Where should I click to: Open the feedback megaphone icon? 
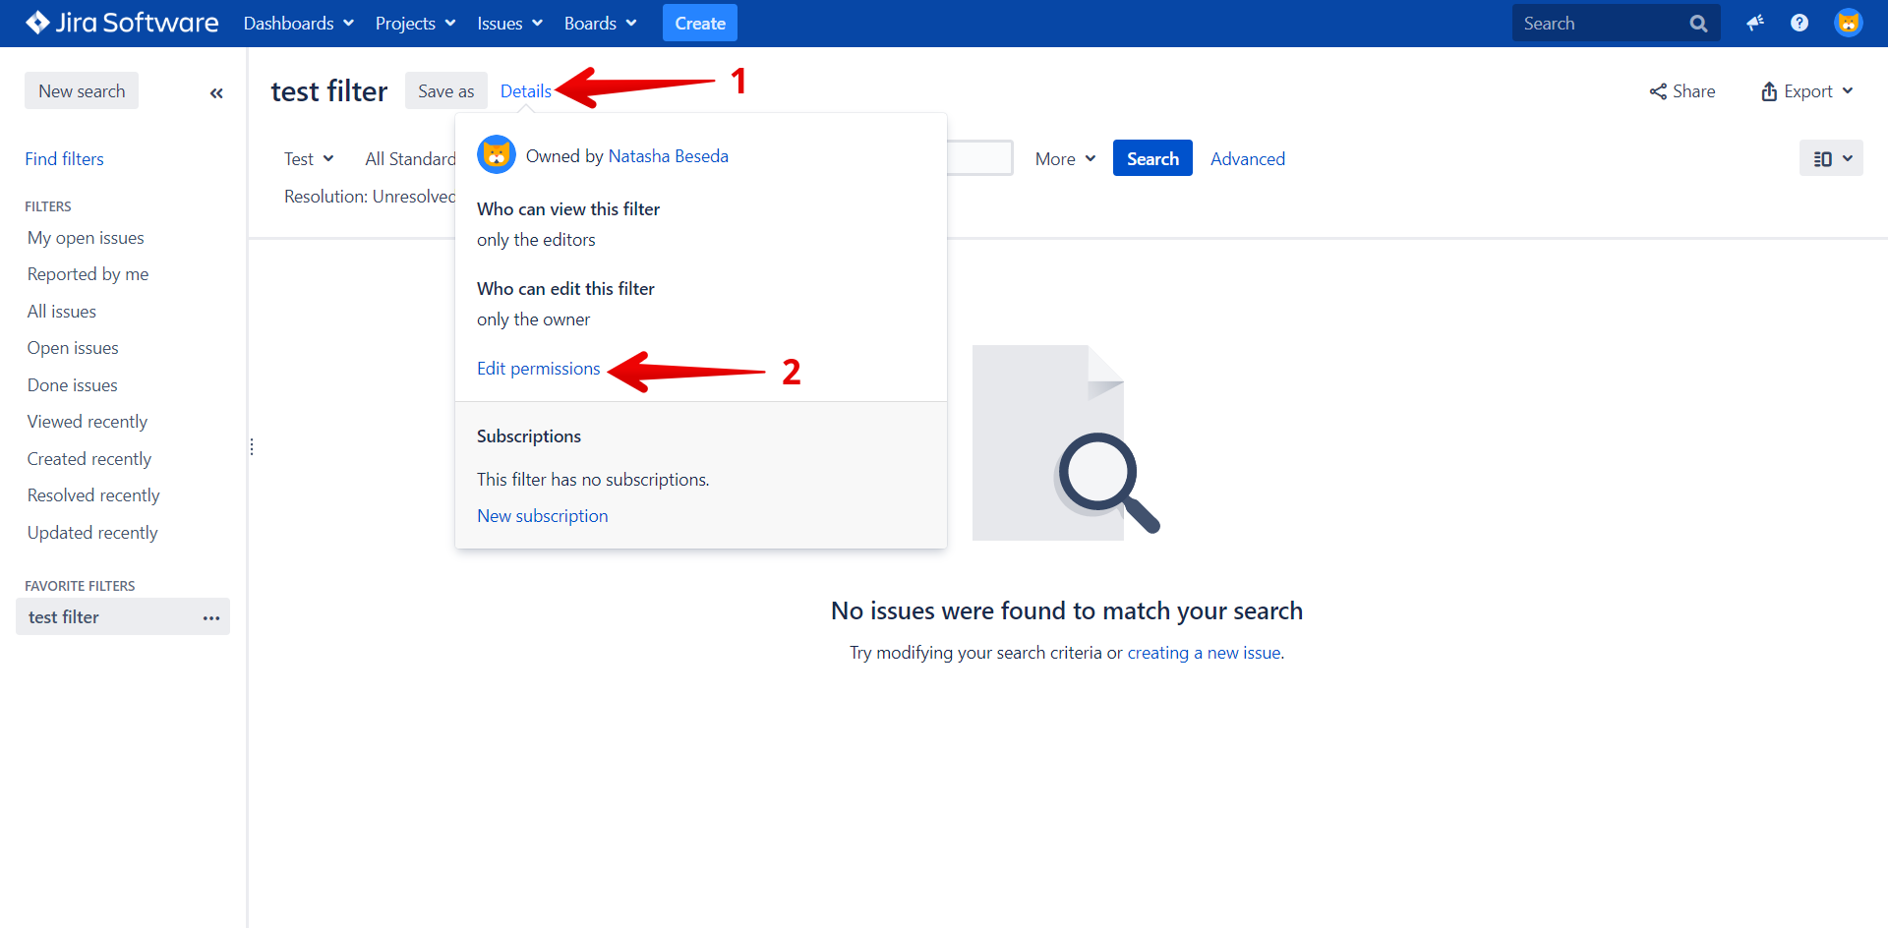coord(1756,23)
